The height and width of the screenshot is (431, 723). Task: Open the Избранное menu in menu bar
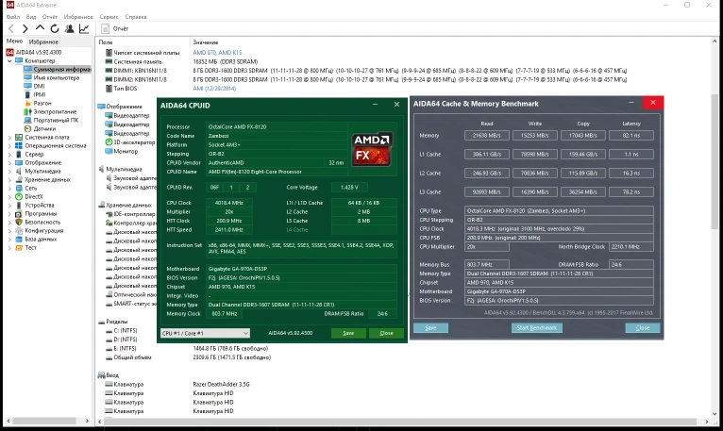point(78,17)
